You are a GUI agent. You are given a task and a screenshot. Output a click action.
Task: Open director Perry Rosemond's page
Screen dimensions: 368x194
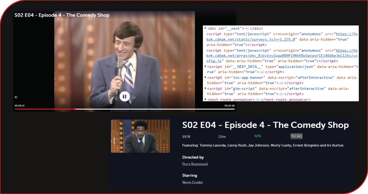pyautogui.click(x=195, y=164)
